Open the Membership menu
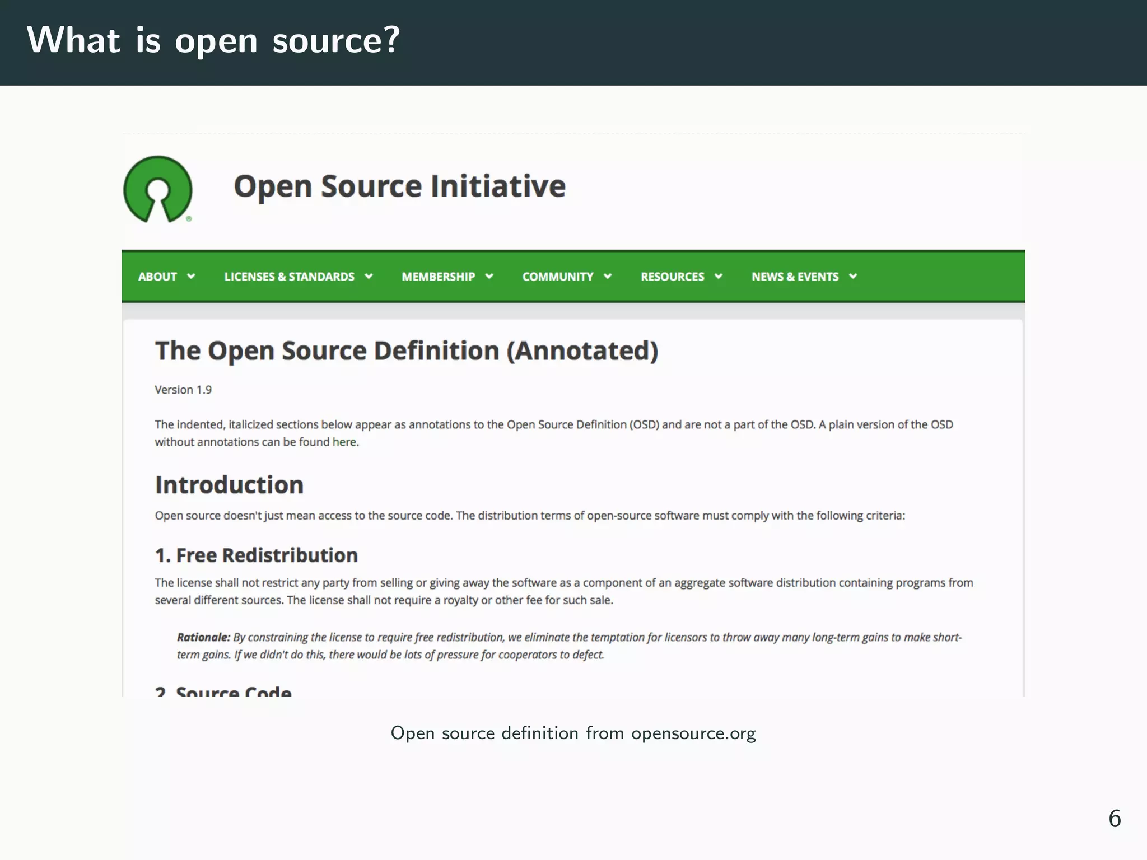The height and width of the screenshot is (860, 1147). pos(439,277)
